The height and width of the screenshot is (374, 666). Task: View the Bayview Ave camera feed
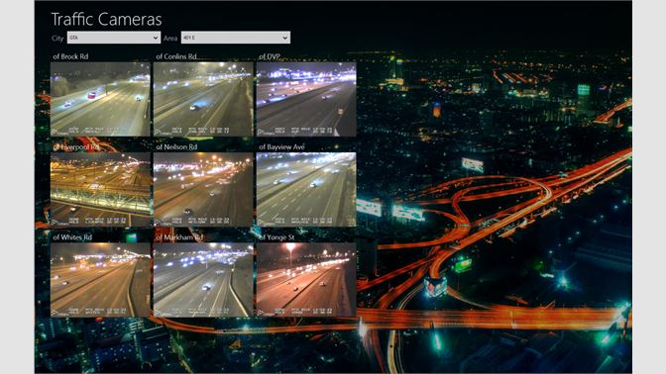(306, 190)
